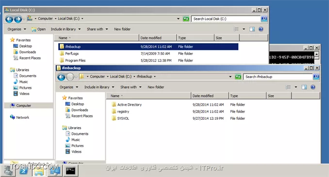329x177 pixels.
Task: Open help in Local Disk (C:) window
Action: click(261, 29)
